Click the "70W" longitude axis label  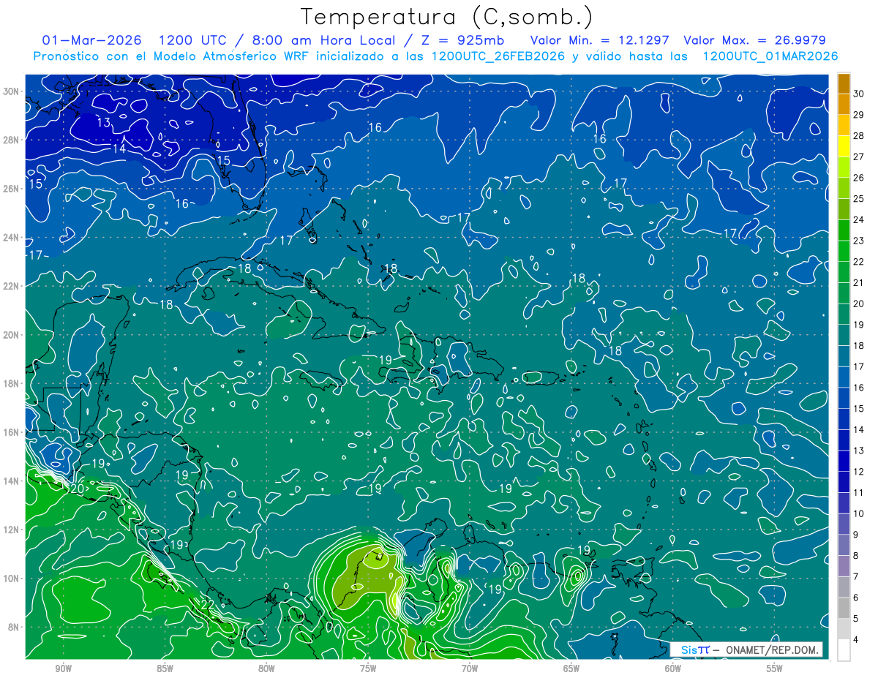coord(470,668)
